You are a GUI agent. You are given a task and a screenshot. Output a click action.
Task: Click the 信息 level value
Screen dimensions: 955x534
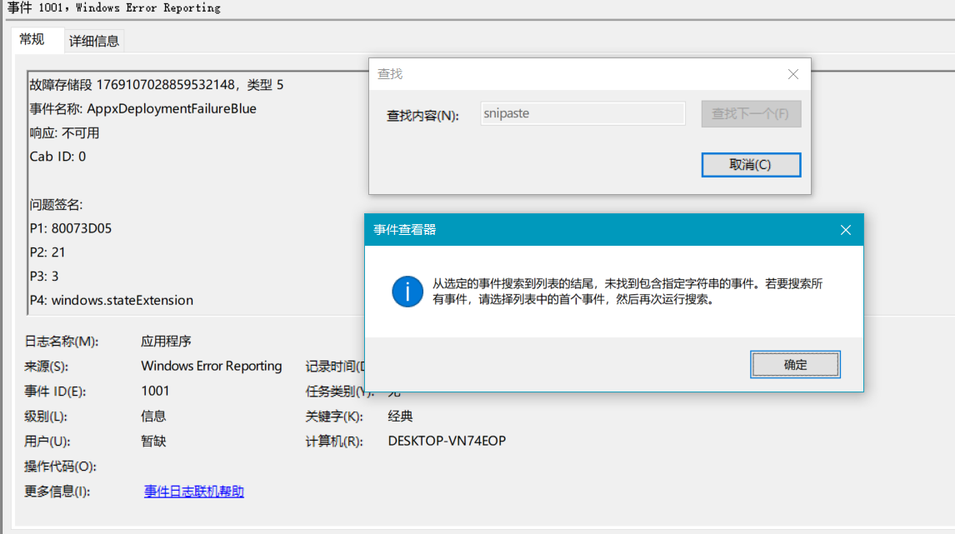[152, 416]
